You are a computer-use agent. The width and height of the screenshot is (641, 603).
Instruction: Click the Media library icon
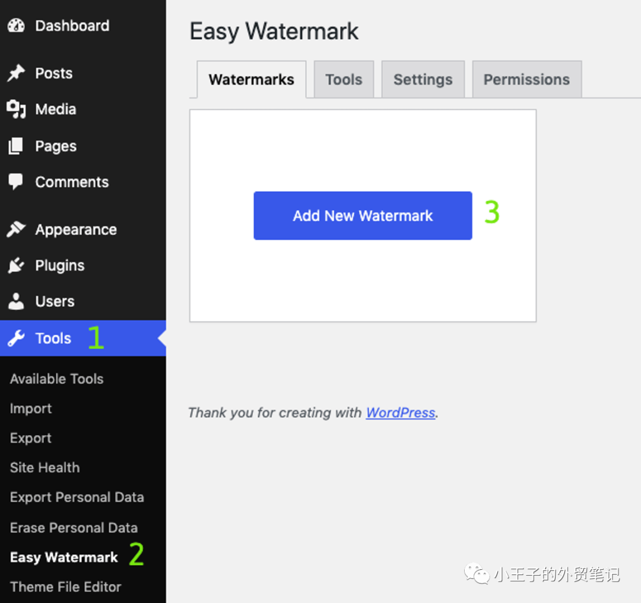[17, 109]
